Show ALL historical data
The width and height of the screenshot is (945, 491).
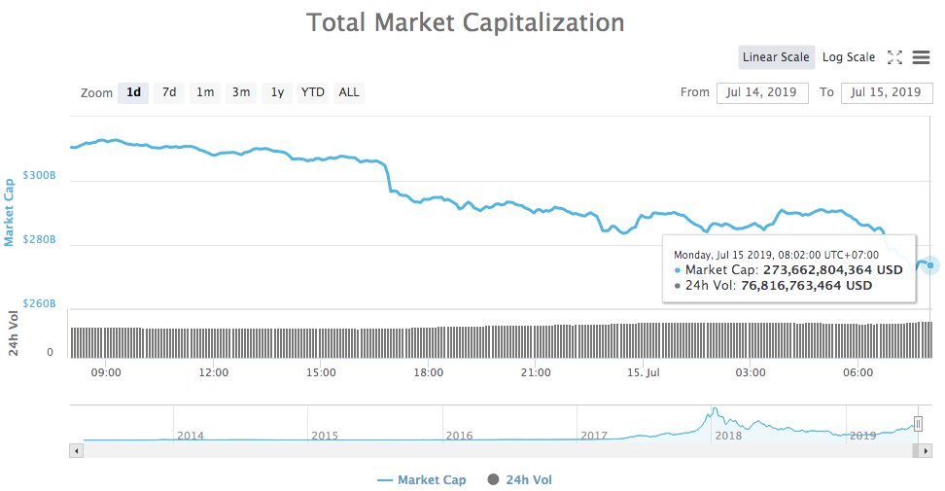(348, 92)
